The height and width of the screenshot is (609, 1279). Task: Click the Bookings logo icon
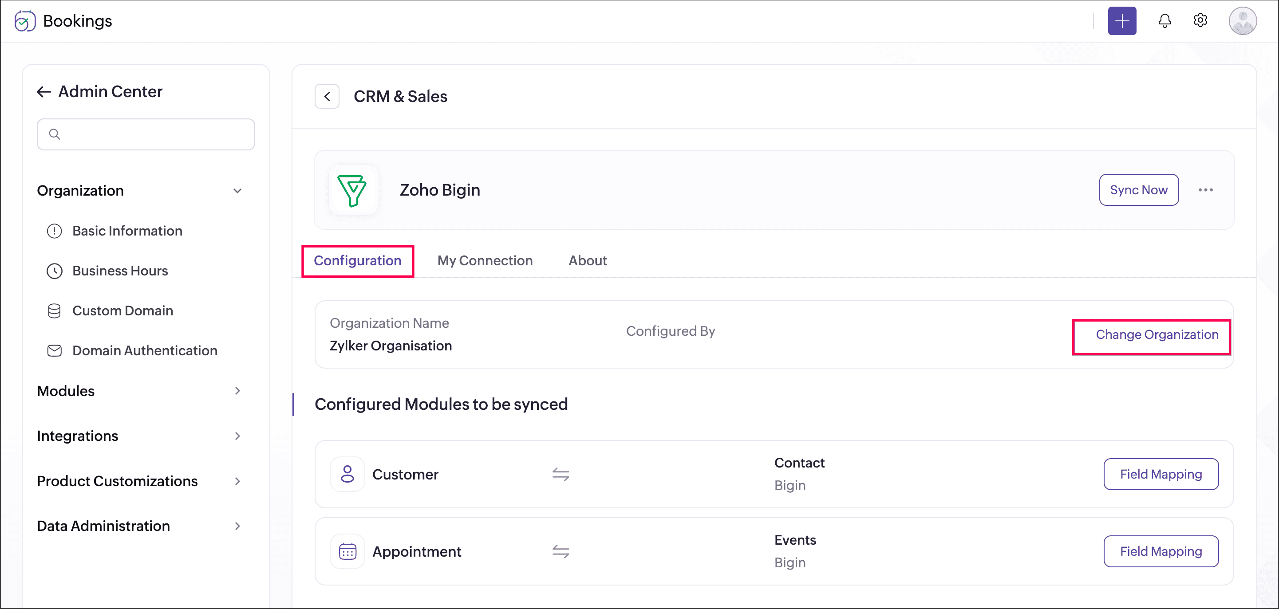25,21
